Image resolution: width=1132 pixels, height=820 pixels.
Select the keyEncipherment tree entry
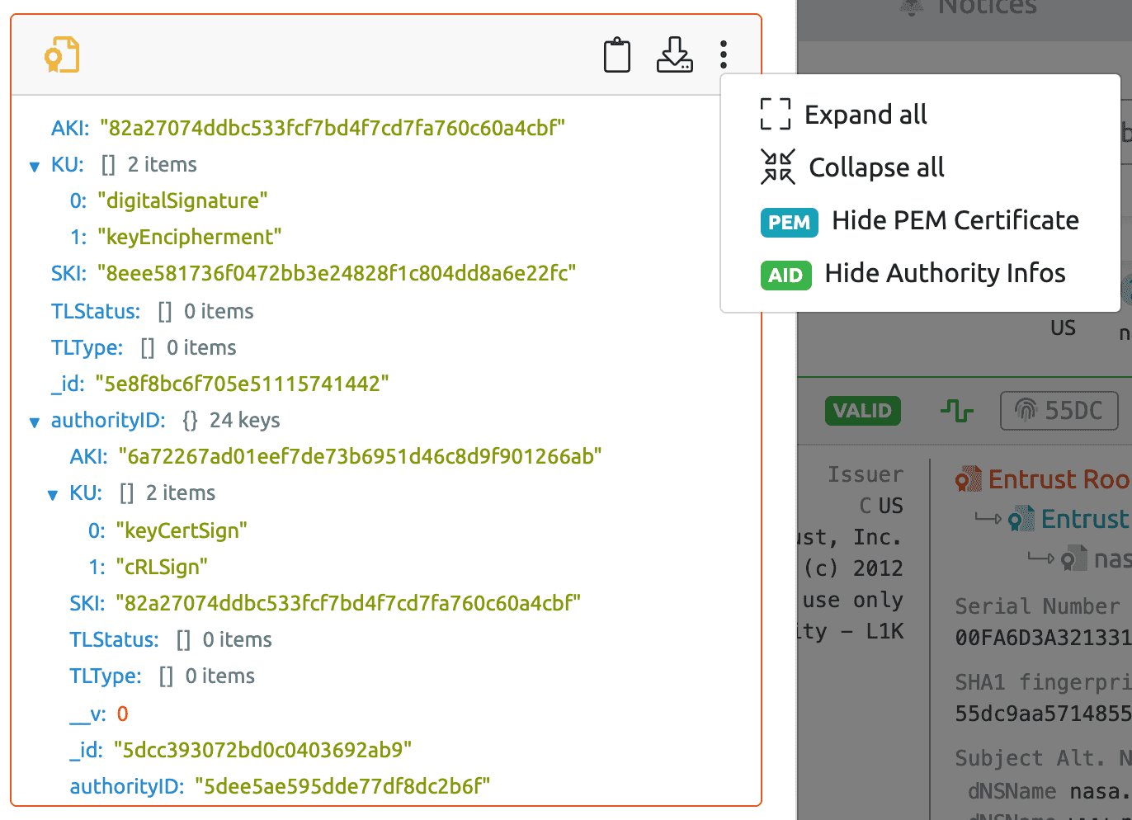point(189,238)
